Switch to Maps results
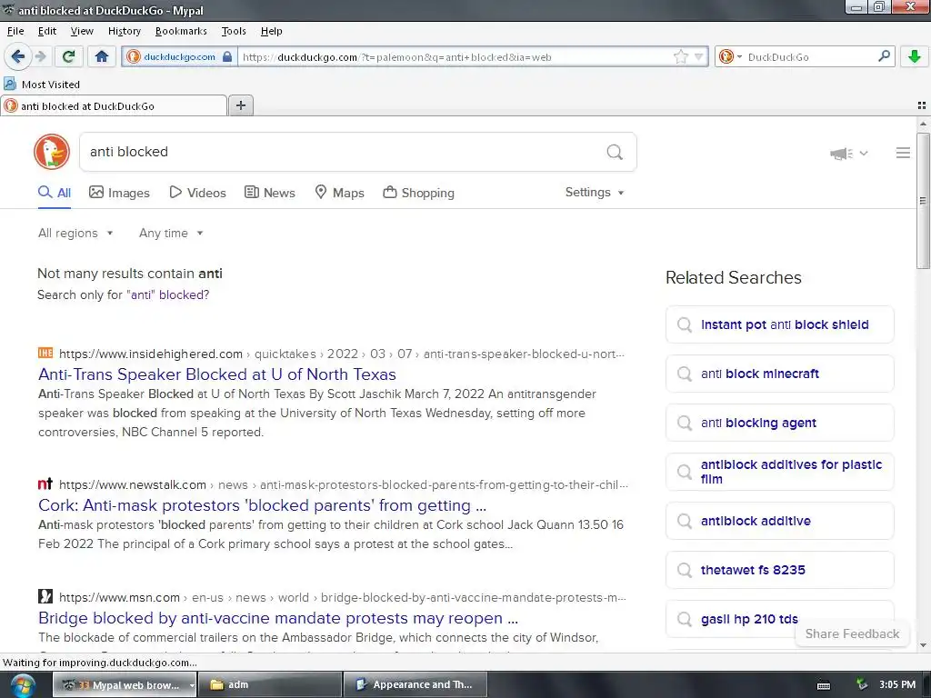Viewport: 931px width, 698px height. coord(339,193)
